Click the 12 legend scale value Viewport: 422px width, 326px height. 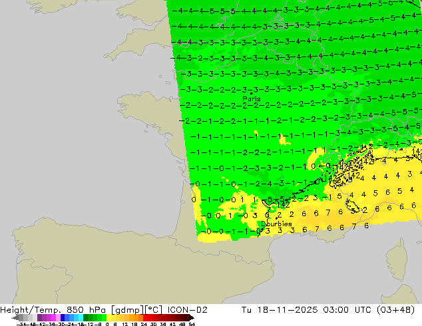point(125,324)
